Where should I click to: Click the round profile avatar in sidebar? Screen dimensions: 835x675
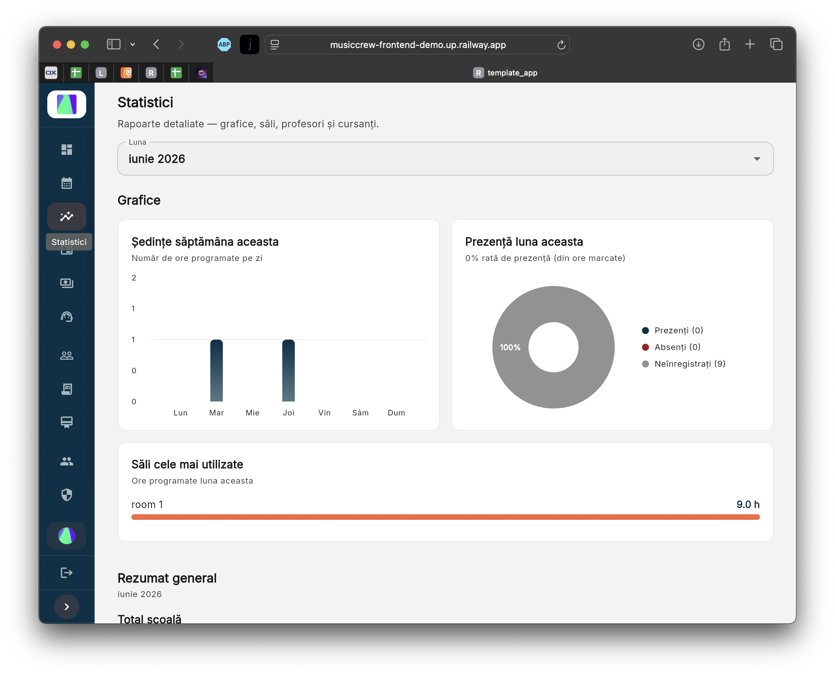(67, 536)
